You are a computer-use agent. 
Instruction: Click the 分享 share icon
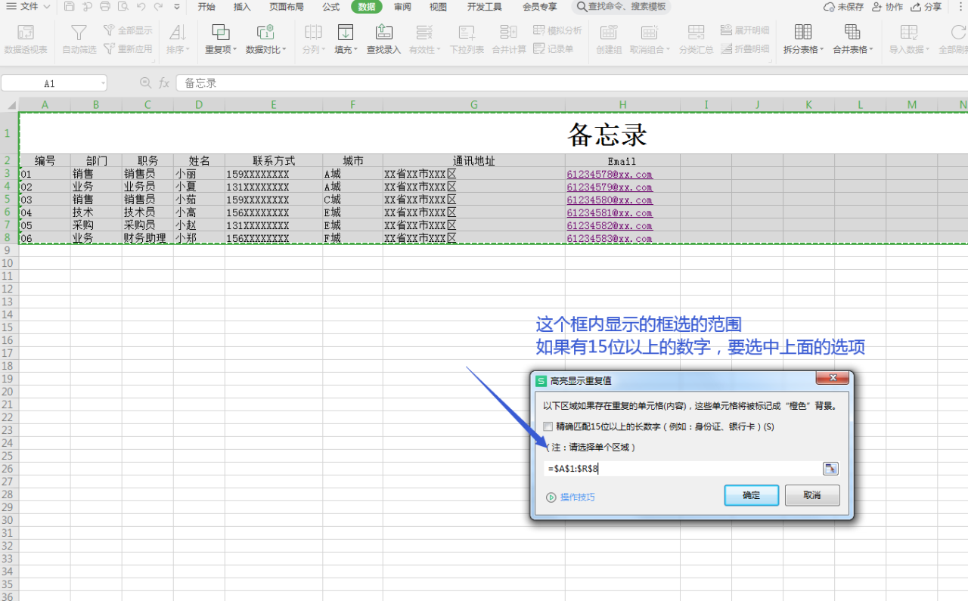[x=916, y=7]
